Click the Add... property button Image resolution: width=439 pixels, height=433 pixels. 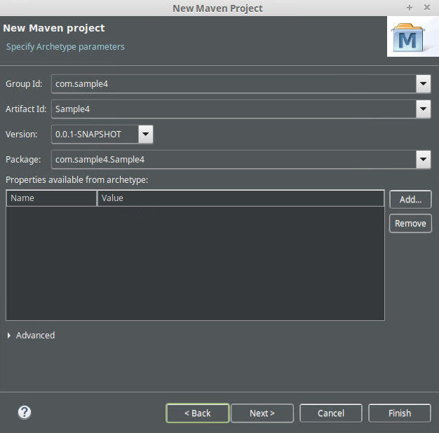click(410, 200)
